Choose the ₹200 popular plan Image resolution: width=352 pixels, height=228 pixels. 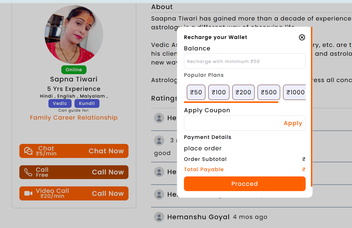243,92
